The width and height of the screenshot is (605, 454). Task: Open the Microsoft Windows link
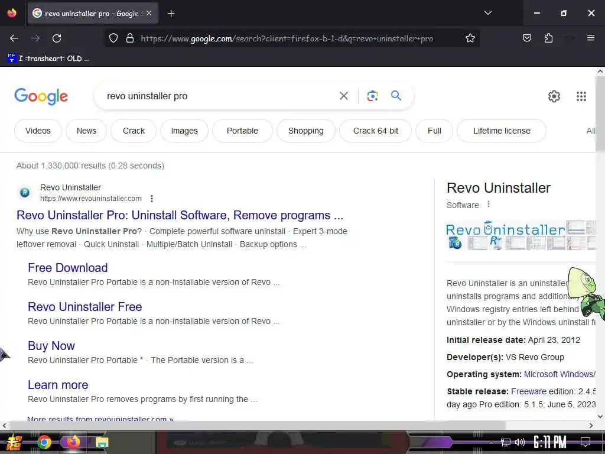tap(560, 374)
